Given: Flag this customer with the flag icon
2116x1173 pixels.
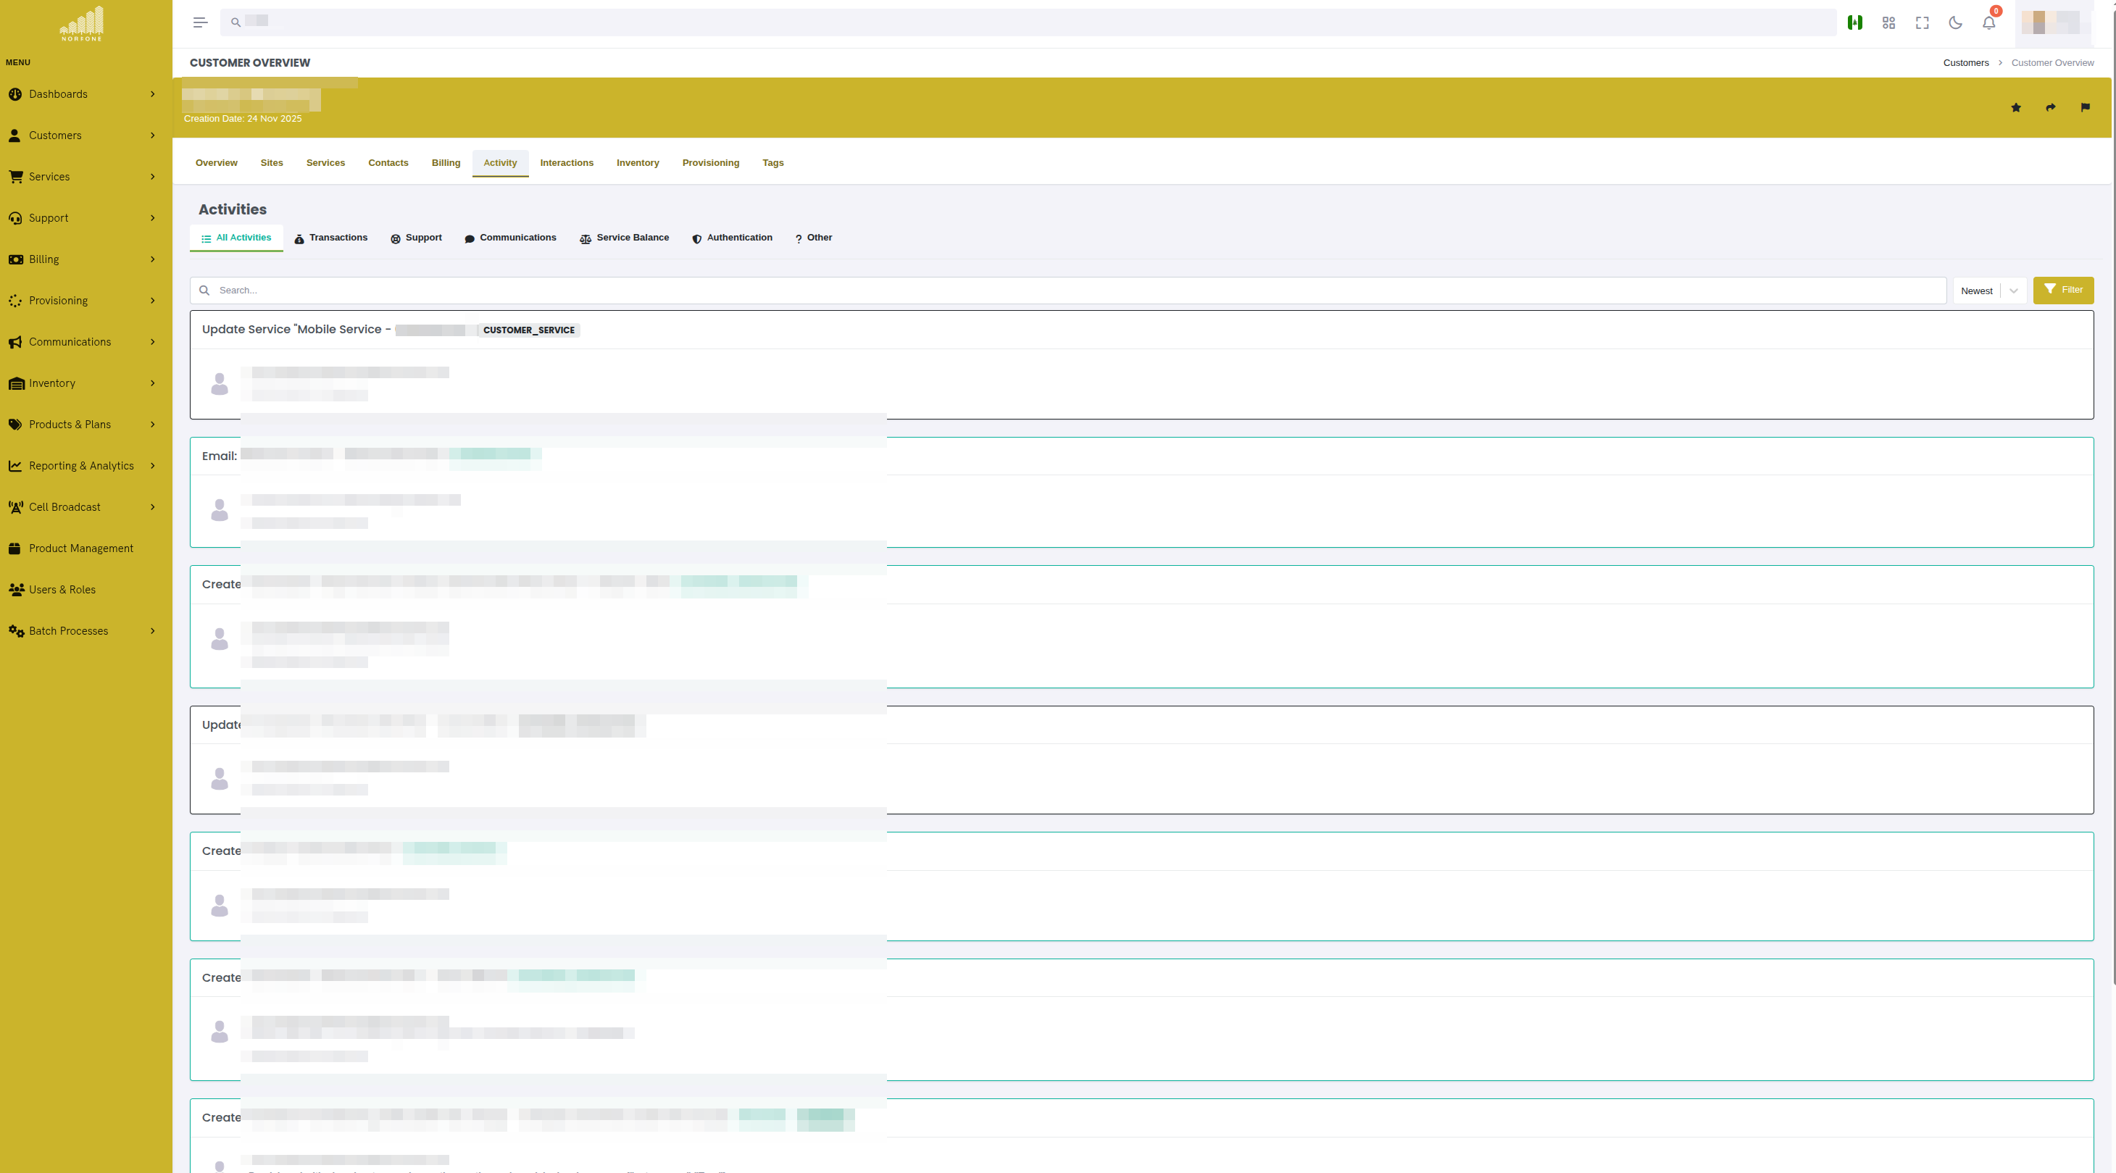Looking at the screenshot, I should [2085, 108].
